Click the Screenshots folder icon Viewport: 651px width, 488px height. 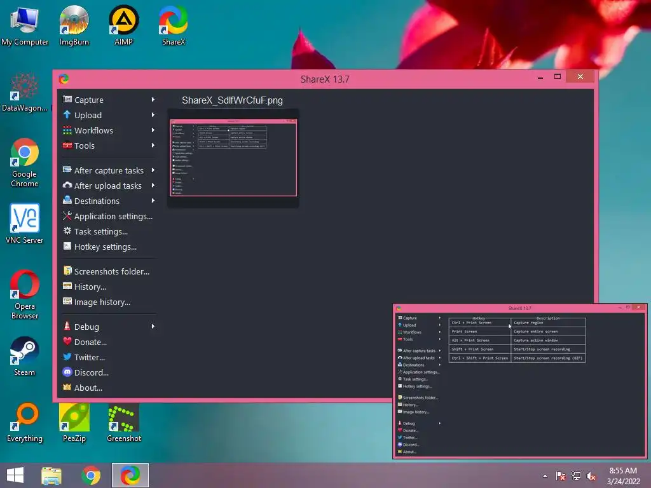click(x=67, y=271)
